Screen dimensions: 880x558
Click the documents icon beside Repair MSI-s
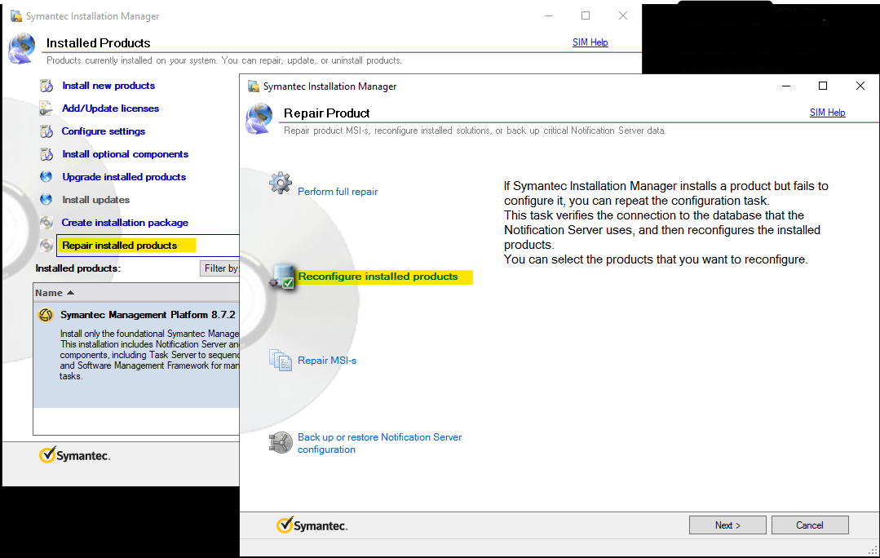click(280, 360)
